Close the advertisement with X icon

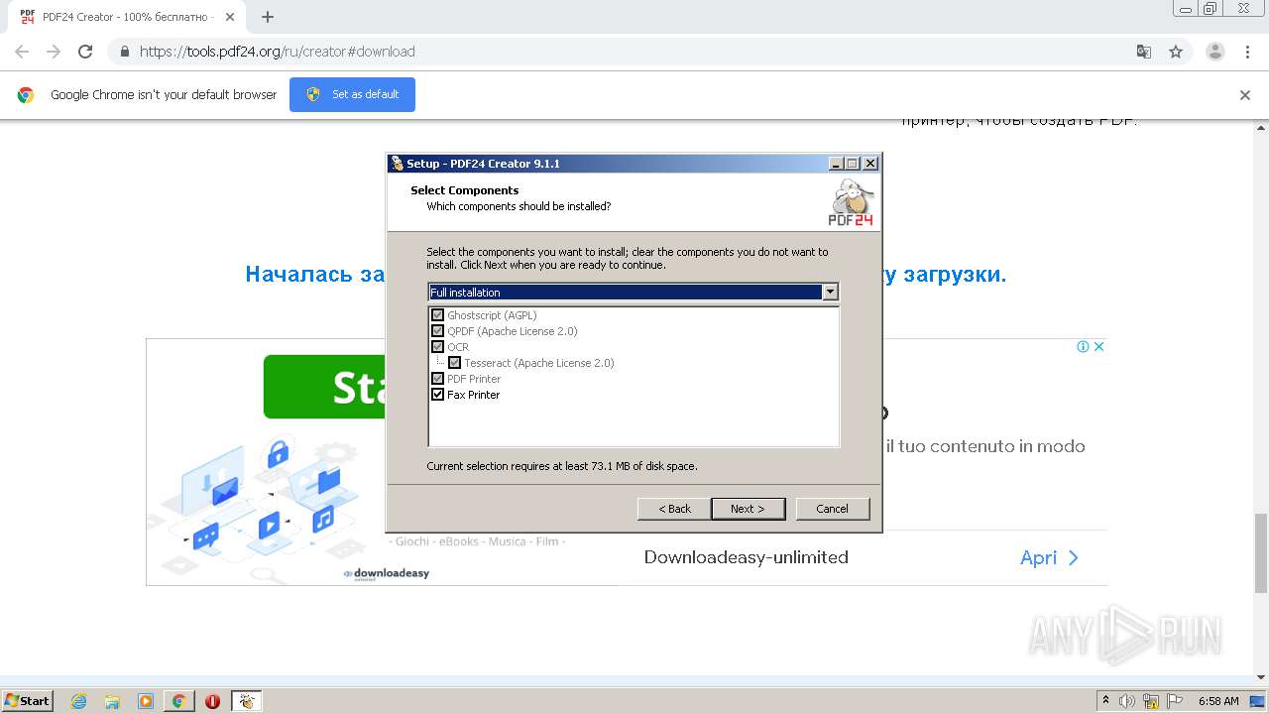pyautogui.click(x=1098, y=346)
